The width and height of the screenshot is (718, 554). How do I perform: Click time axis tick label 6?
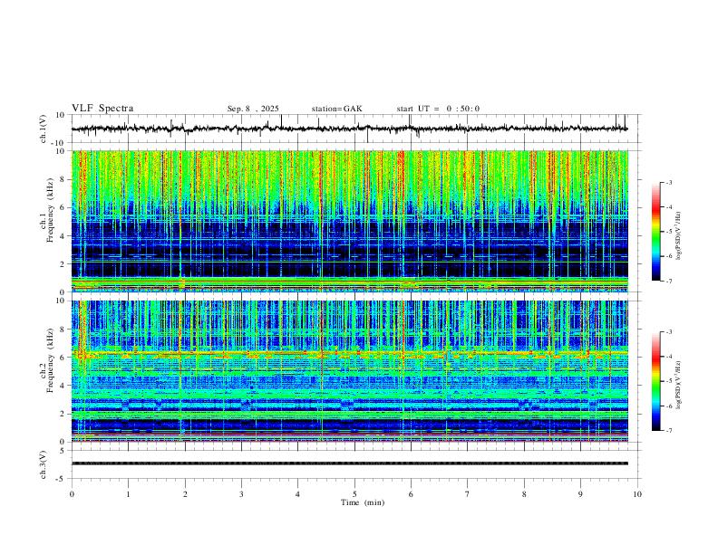coord(412,494)
